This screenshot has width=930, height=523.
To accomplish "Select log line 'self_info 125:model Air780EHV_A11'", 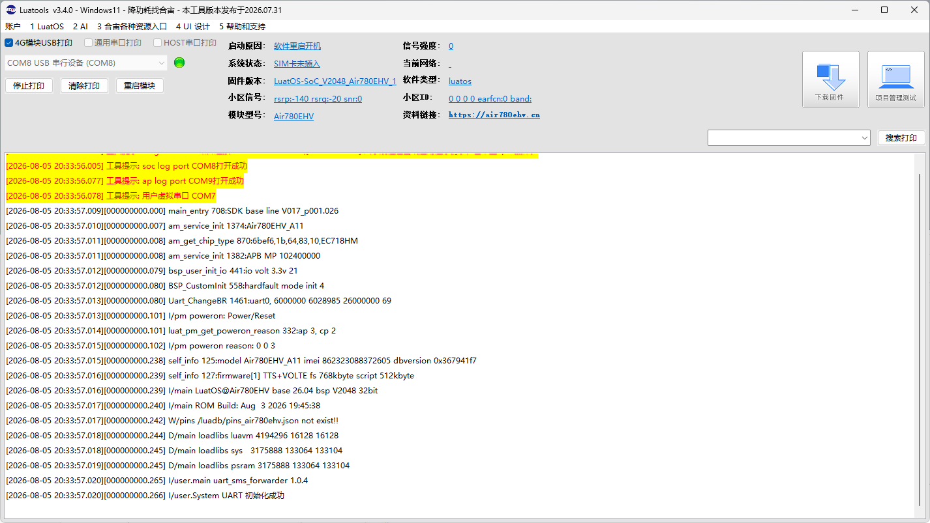I will [x=241, y=361].
